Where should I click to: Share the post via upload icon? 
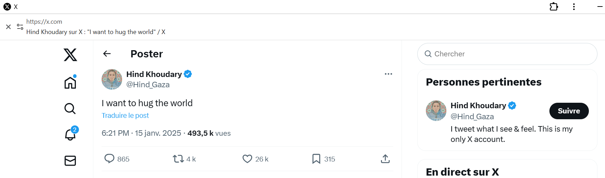(385, 159)
